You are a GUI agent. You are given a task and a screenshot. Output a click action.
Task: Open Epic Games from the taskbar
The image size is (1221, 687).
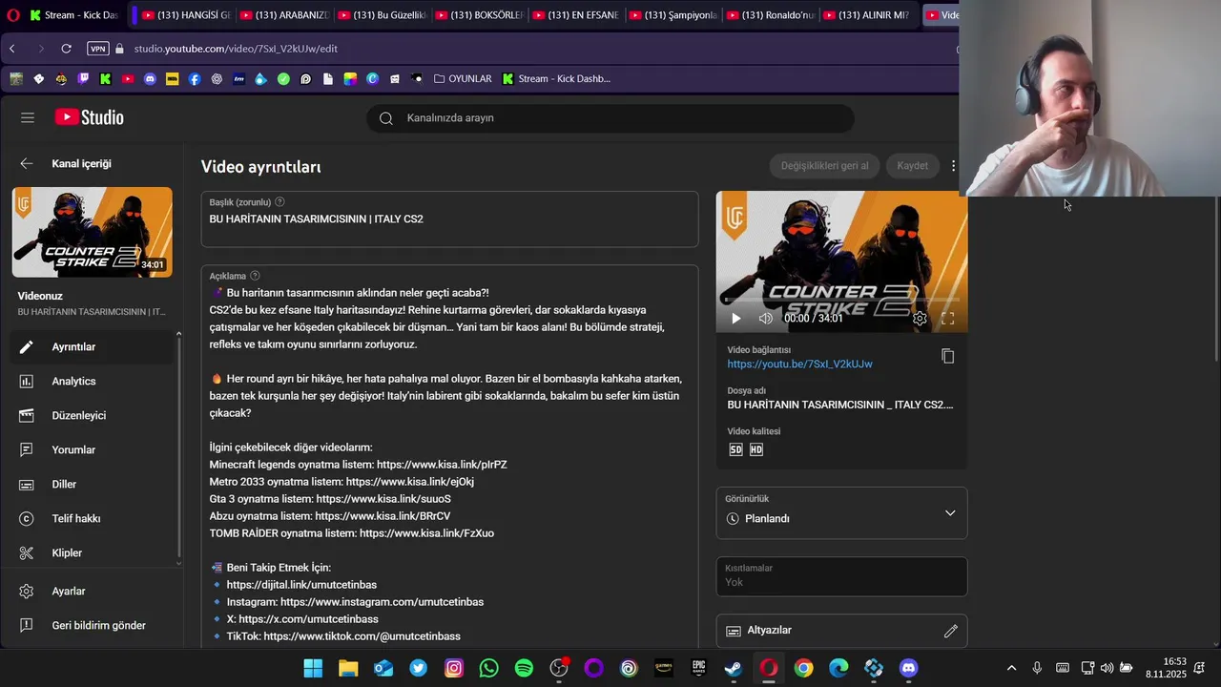pyautogui.click(x=698, y=669)
